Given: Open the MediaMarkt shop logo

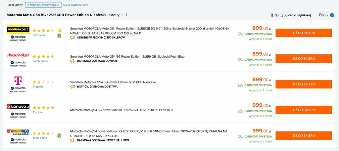Looking at the screenshot, I should (x=18, y=55).
